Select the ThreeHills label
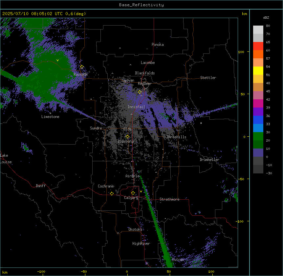Screen dimensions: 283x276 pos(176,137)
